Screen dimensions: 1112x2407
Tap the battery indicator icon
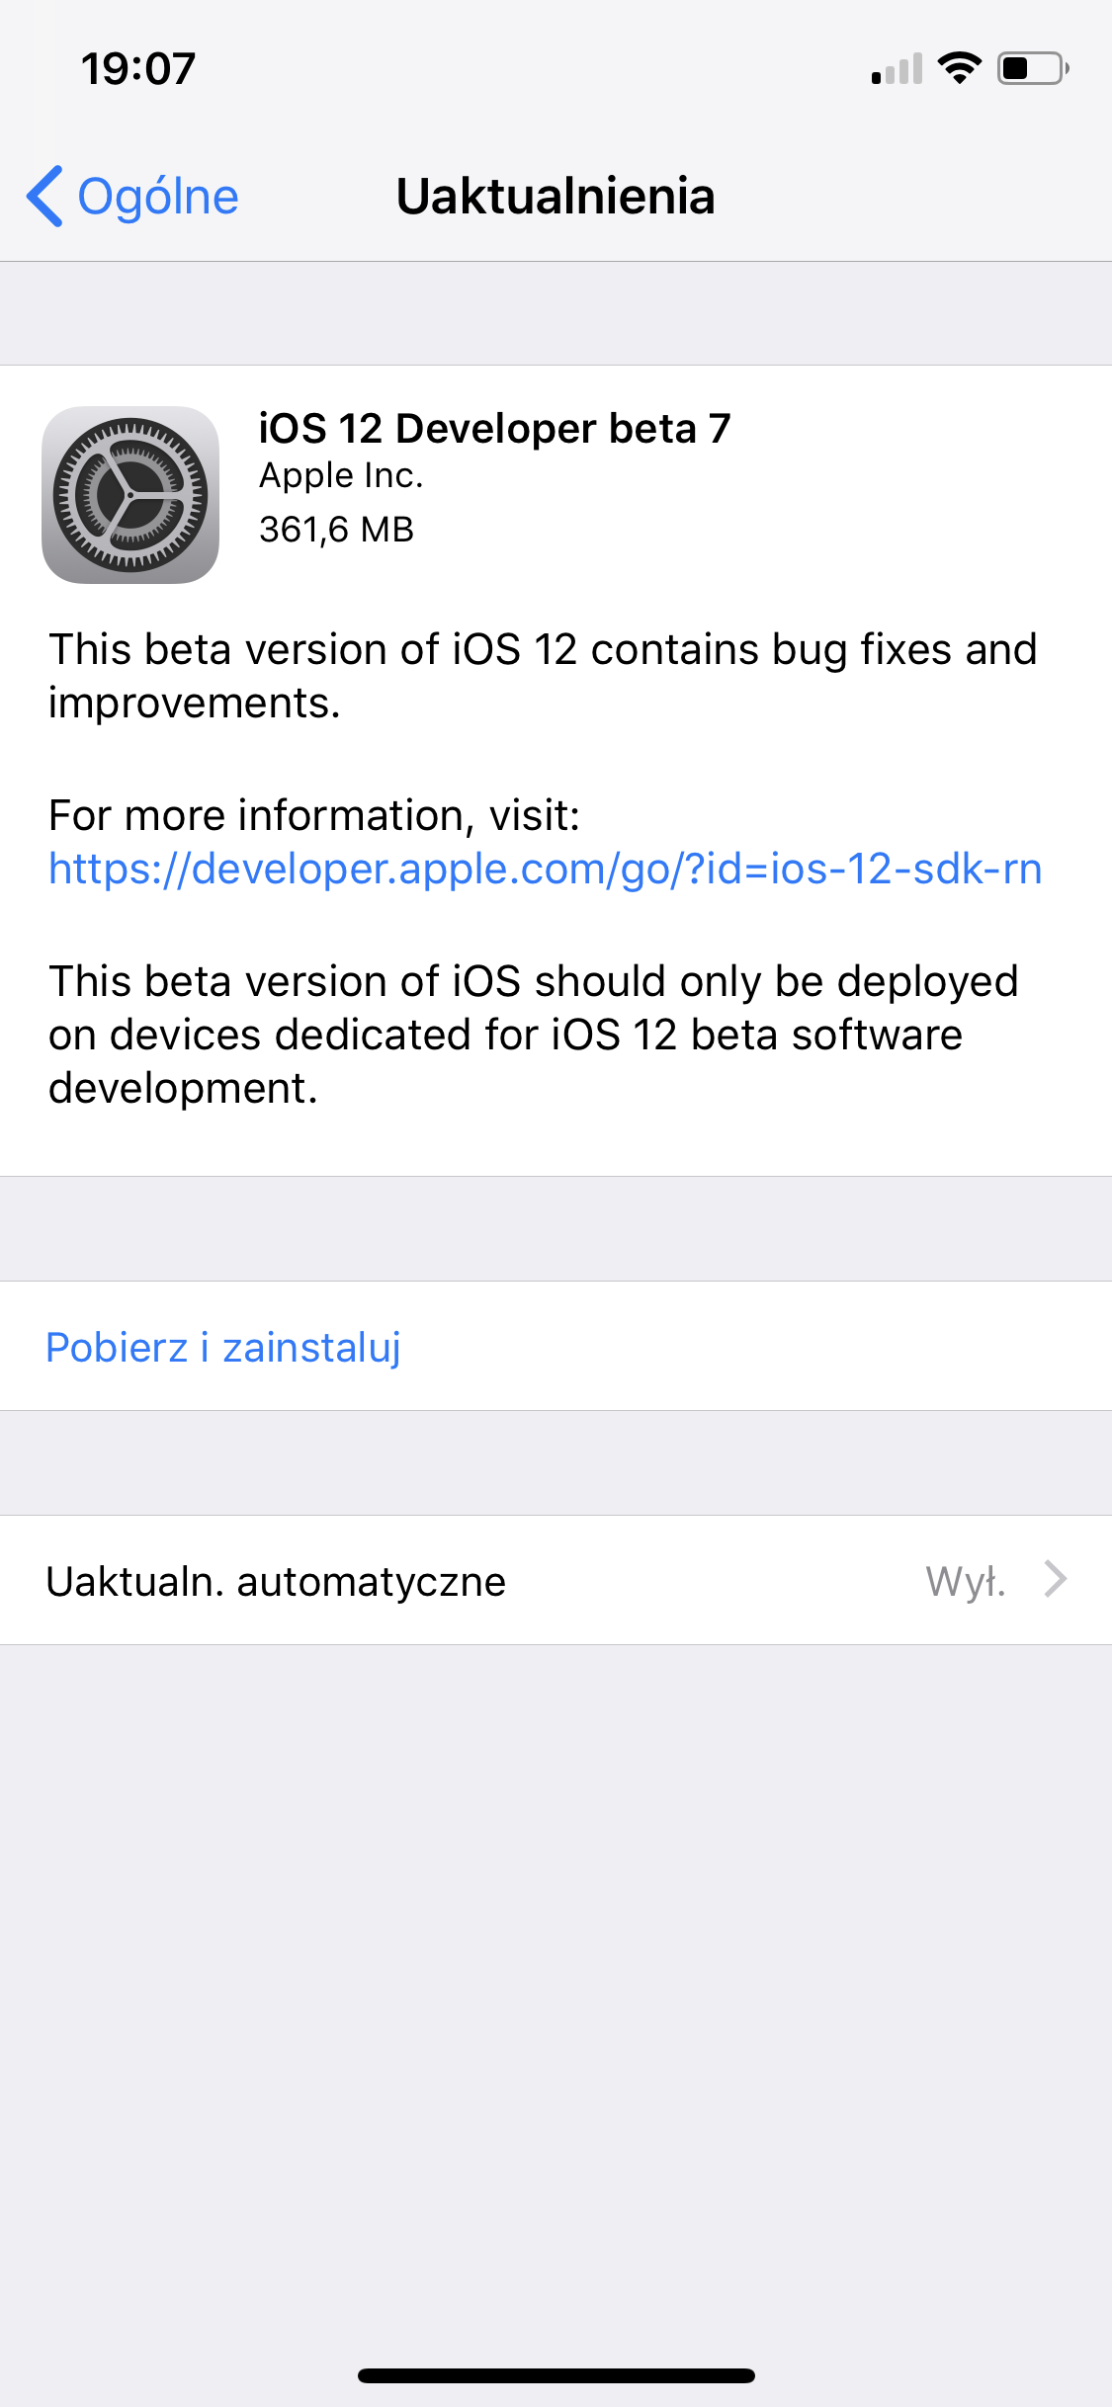pos(1033,68)
